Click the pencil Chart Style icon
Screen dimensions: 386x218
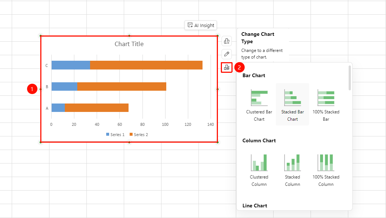(227, 54)
